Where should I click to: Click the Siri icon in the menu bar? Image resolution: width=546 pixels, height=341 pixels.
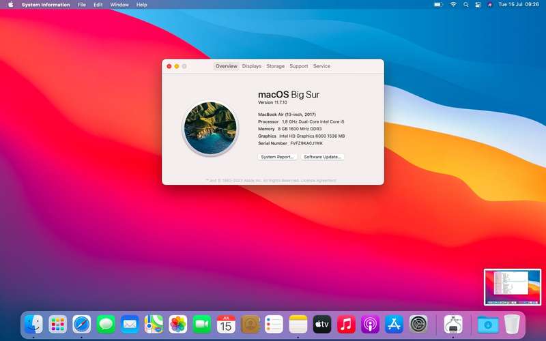click(490, 5)
